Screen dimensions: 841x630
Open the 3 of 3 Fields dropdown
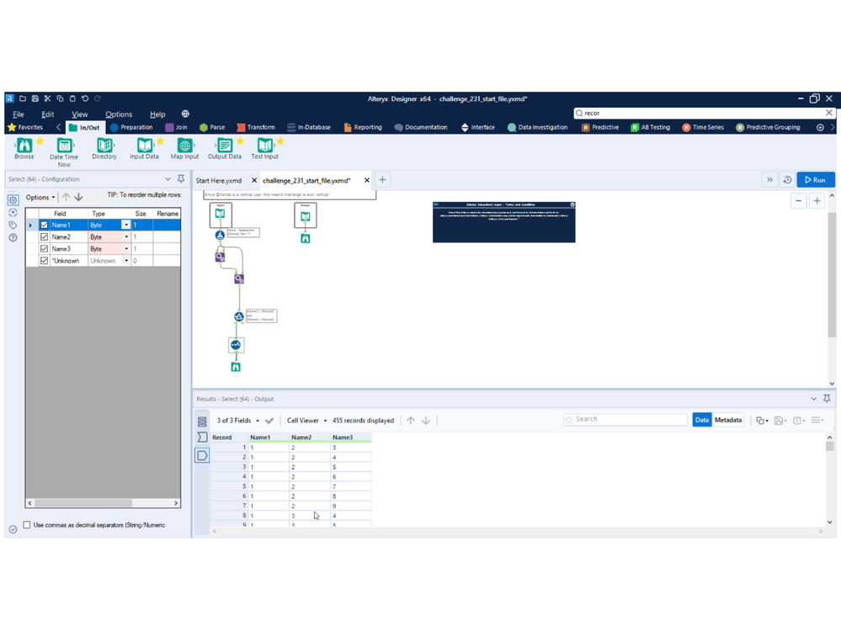[237, 421]
